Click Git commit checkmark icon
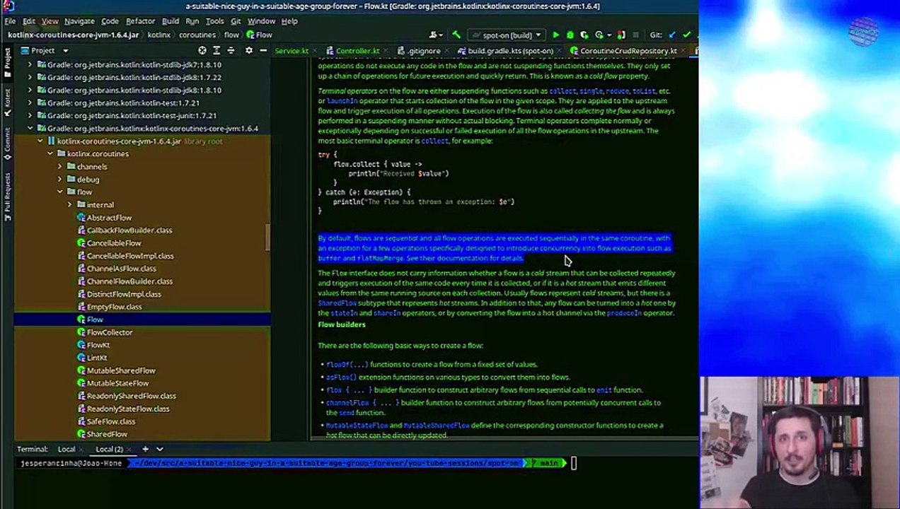Screen dimensions: 900x509 pyautogui.click(x=686, y=35)
